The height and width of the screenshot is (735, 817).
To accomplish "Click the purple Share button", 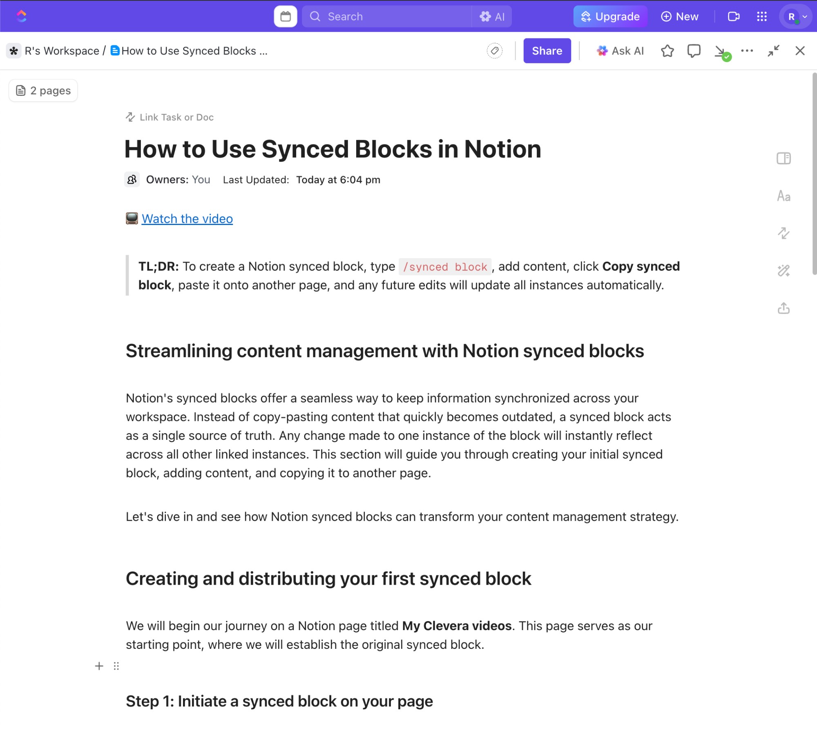I will (547, 51).
